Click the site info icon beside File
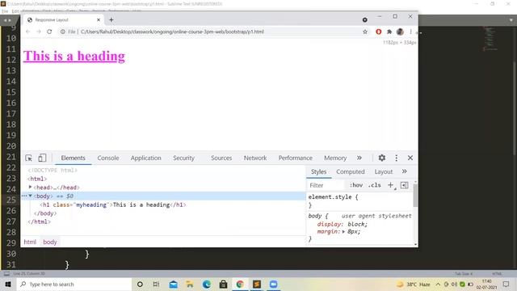 62,32
